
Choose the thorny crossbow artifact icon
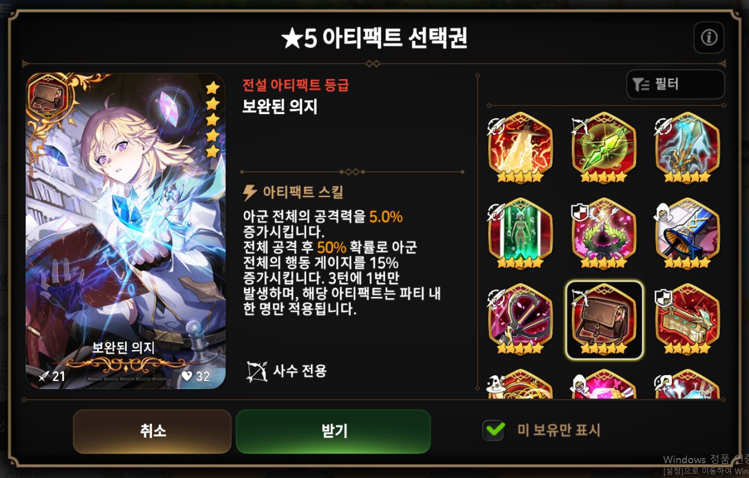(x=520, y=320)
